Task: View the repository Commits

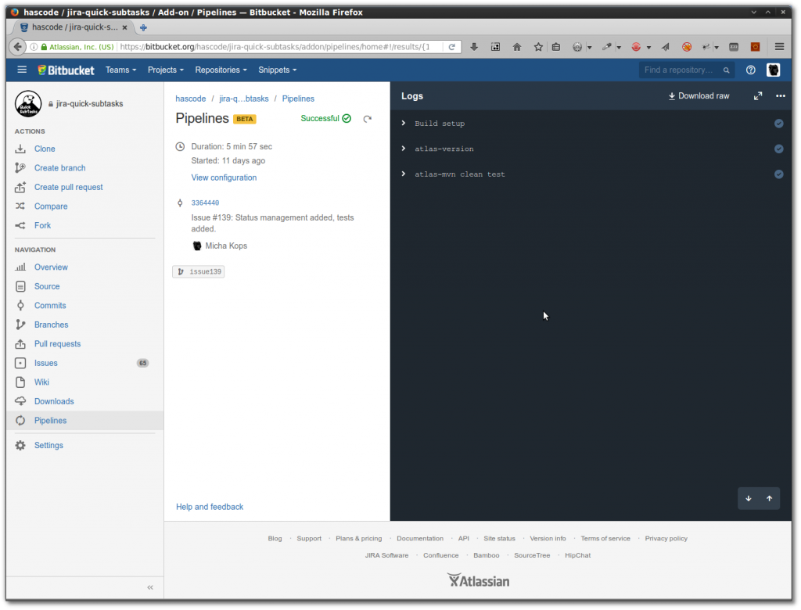Action: point(48,305)
